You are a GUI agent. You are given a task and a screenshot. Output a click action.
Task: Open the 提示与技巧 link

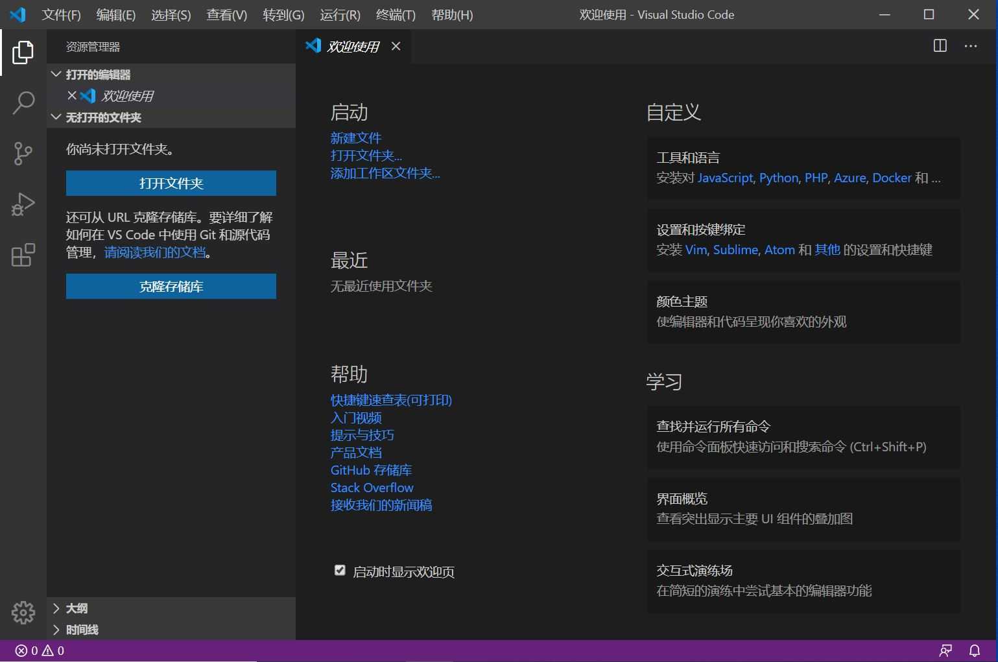click(362, 435)
